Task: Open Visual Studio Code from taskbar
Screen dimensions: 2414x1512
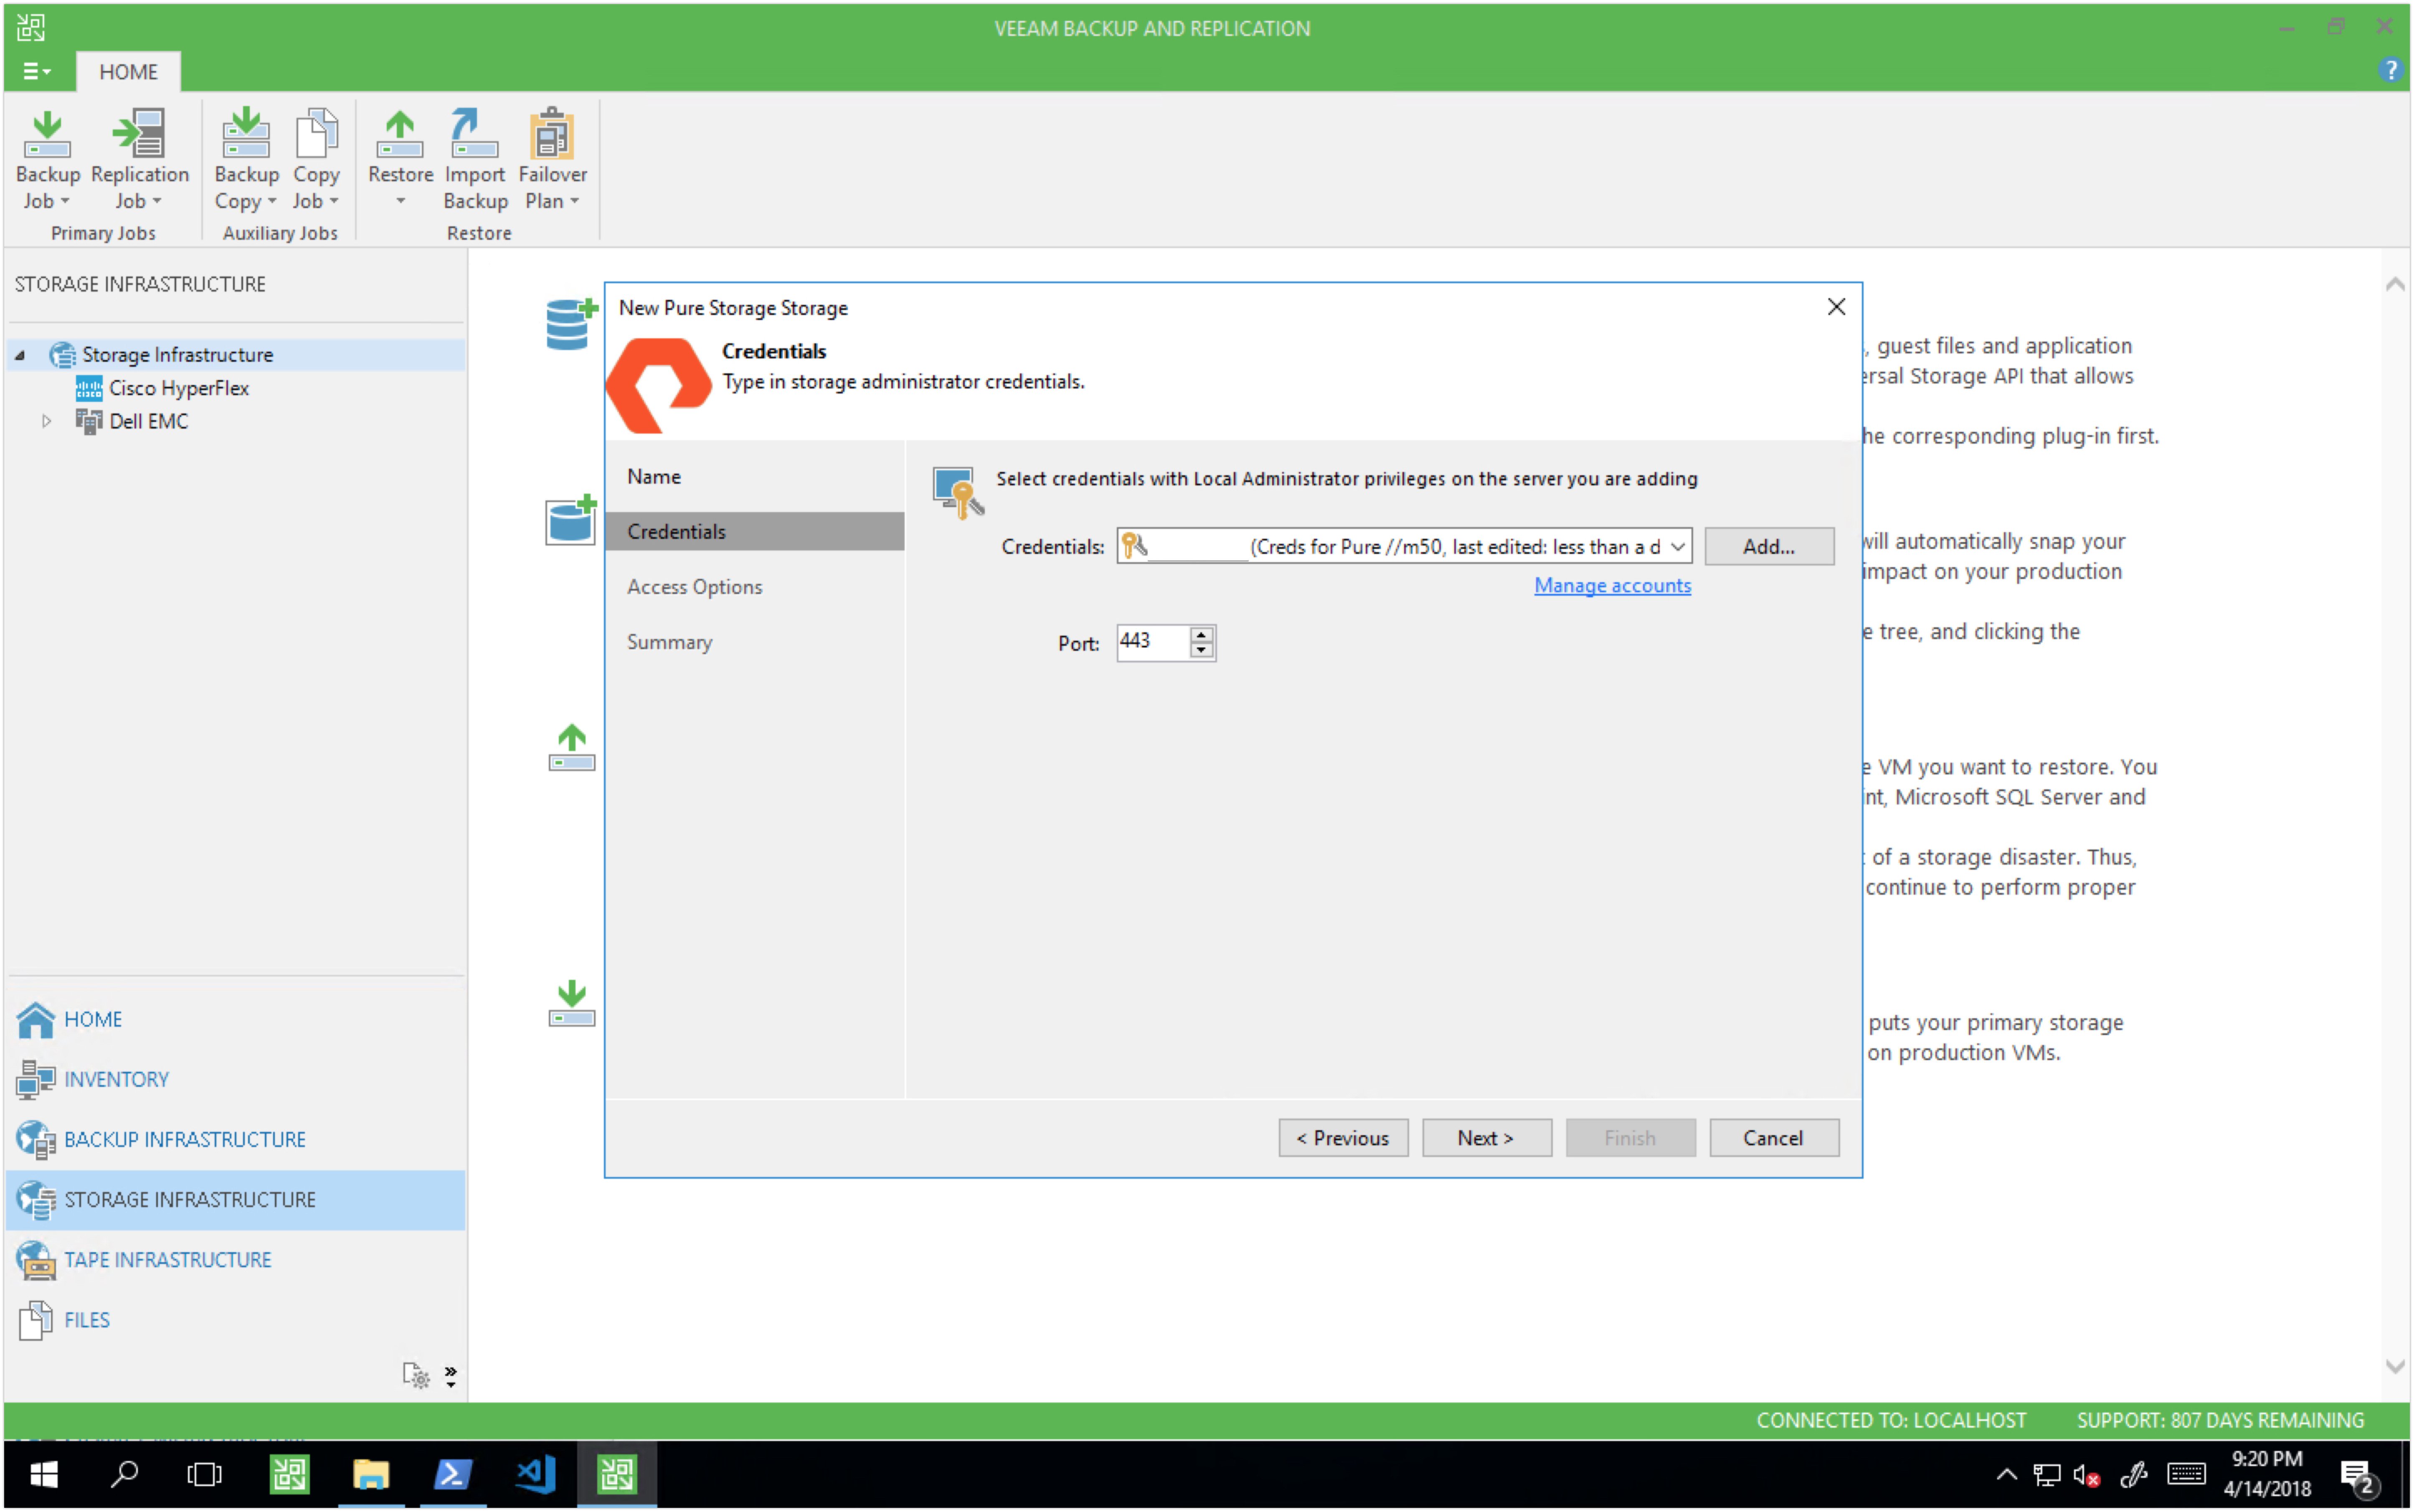Action: 534,1474
